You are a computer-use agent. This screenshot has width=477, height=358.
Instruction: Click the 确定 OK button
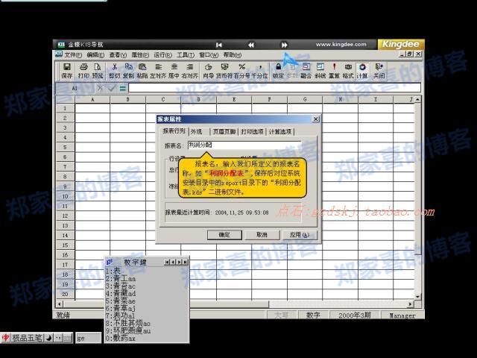224,235
